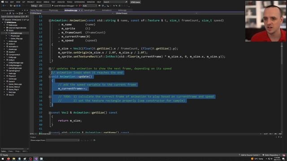
Task: Open the Windows Start menu
Action: click(3, 159)
